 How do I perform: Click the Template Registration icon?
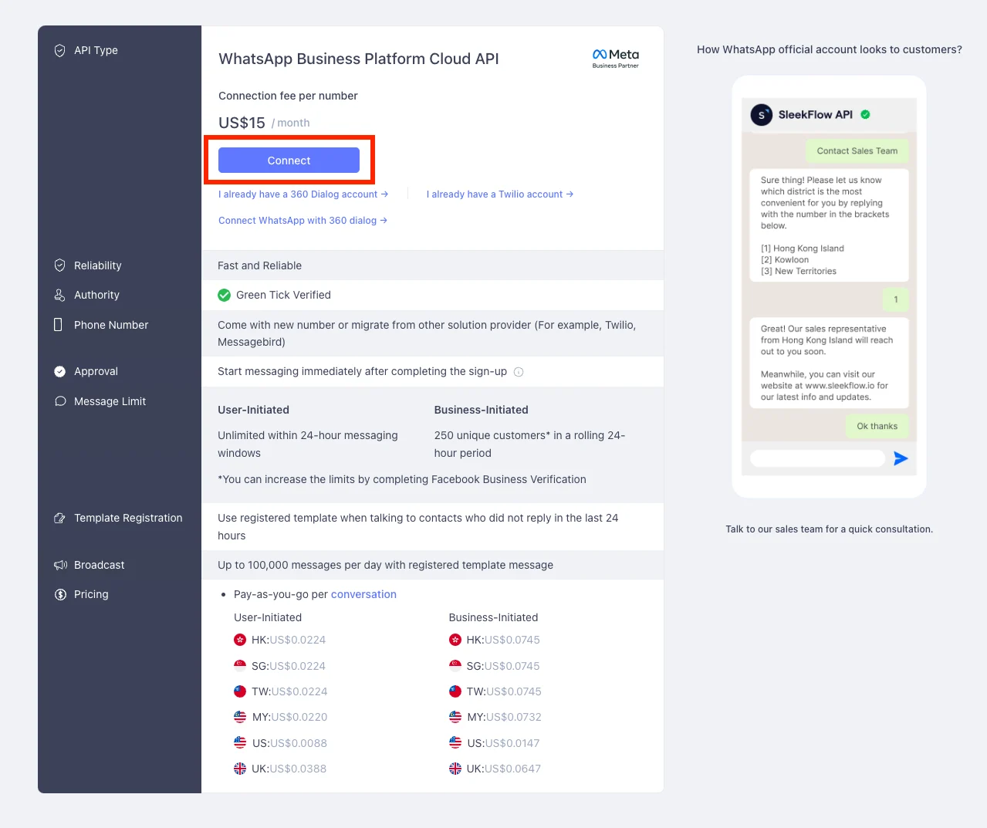[60, 518]
